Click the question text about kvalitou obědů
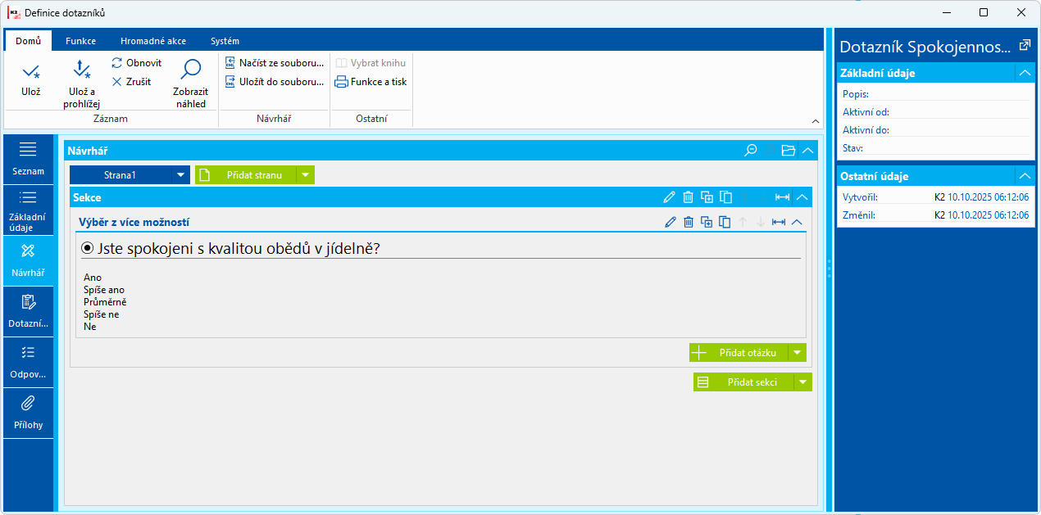Screen dimensions: 1041x515 click(239, 248)
